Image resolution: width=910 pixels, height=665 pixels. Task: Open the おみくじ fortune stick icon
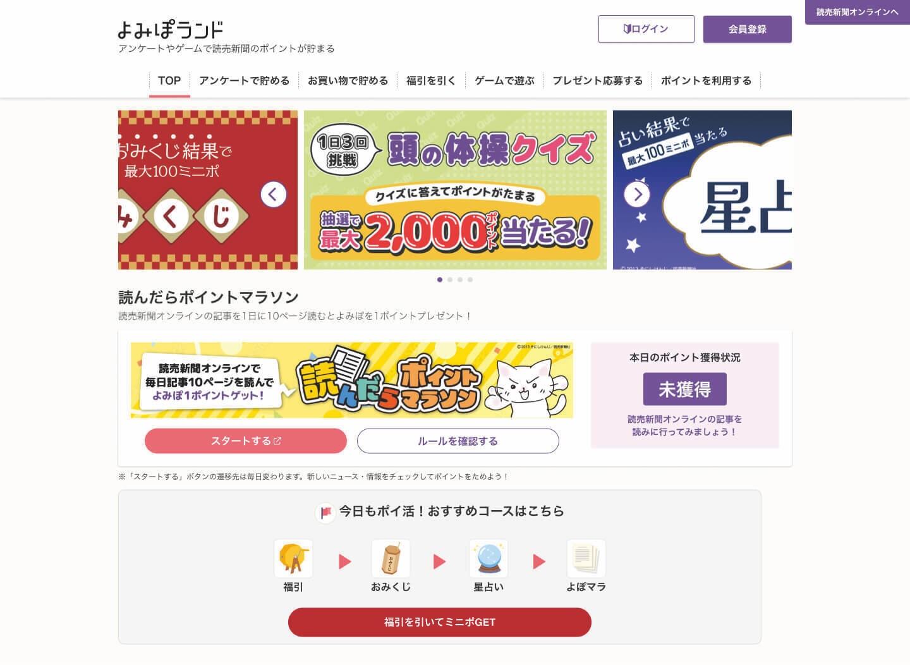point(391,558)
